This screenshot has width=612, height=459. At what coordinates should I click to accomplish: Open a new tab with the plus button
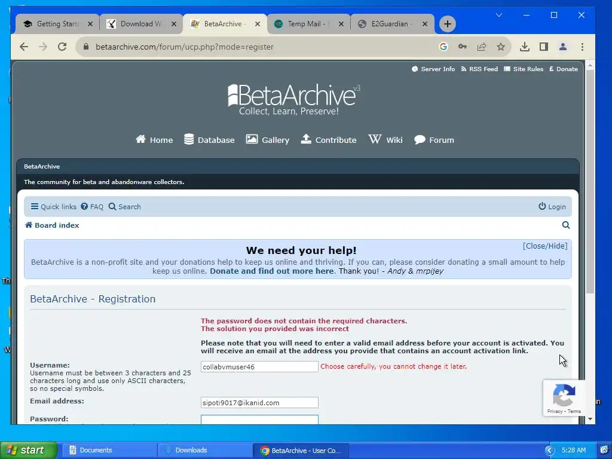tap(447, 24)
